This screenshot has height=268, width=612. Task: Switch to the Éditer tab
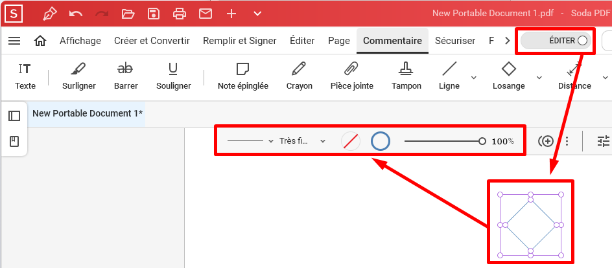tap(302, 41)
